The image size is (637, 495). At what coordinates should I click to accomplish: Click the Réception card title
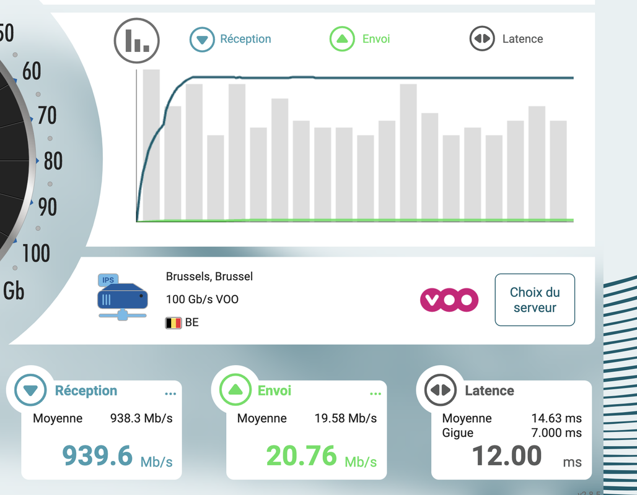coord(86,390)
